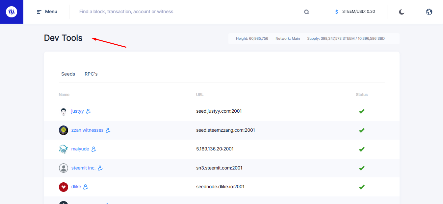Select the URL 5.189.136.20:2001
Image resolution: width=443 pixels, height=204 pixels.
coord(215,149)
